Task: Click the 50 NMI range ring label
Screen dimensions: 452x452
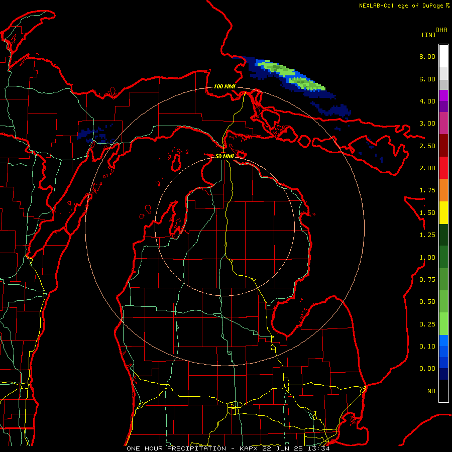Action: (224, 156)
